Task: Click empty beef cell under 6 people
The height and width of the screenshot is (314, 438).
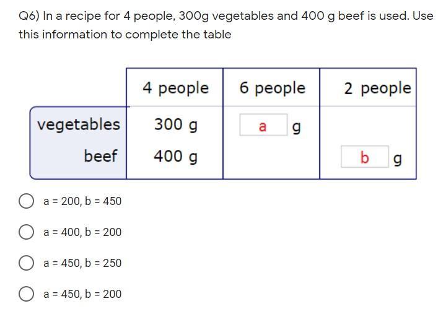Action: point(271,158)
